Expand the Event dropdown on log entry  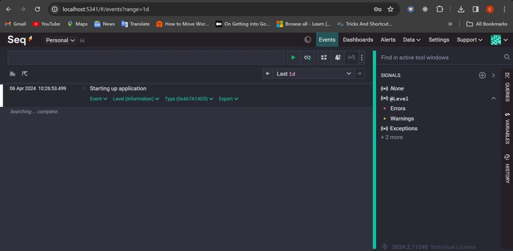[x=99, y=99]
